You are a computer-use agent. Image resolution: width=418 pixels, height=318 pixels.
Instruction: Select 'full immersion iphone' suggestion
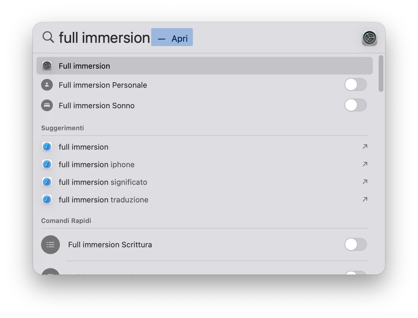tap(97, 165)
